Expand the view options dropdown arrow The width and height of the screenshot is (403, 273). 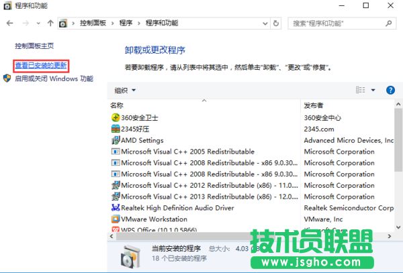click(373, 90)
